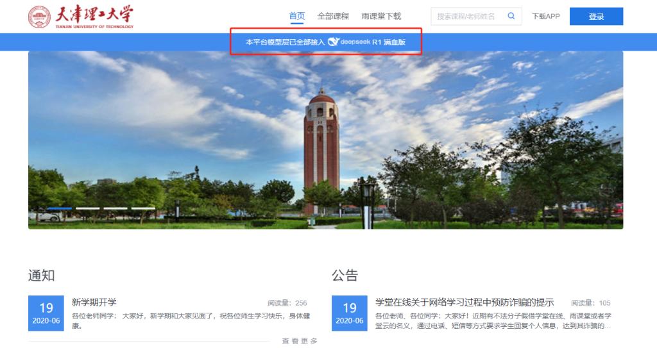Click the DeepSeek R1 announcement banner text
Viewport: 657px width, 348px height.
coord(285,42)
